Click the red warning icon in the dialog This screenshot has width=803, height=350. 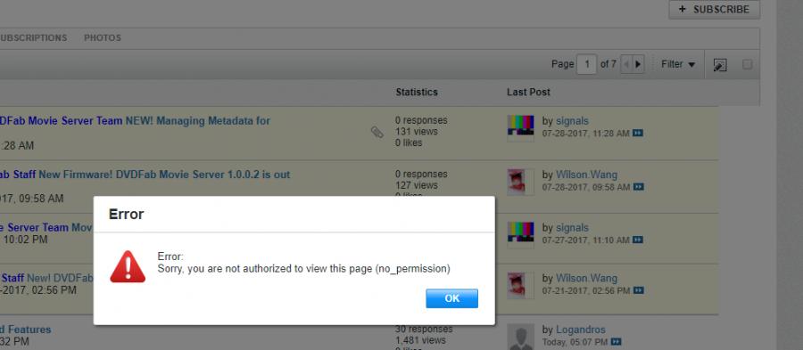(128, 266)
